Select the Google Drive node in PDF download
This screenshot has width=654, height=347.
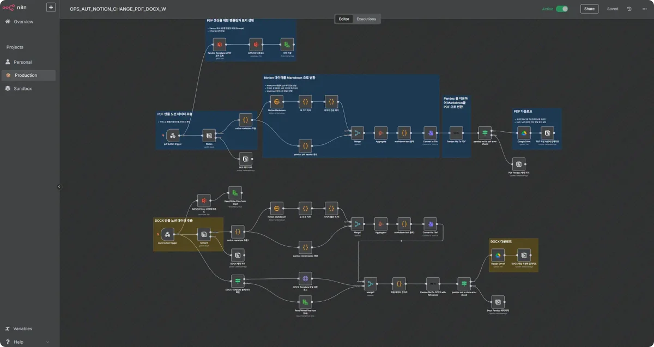coord(524,132)
